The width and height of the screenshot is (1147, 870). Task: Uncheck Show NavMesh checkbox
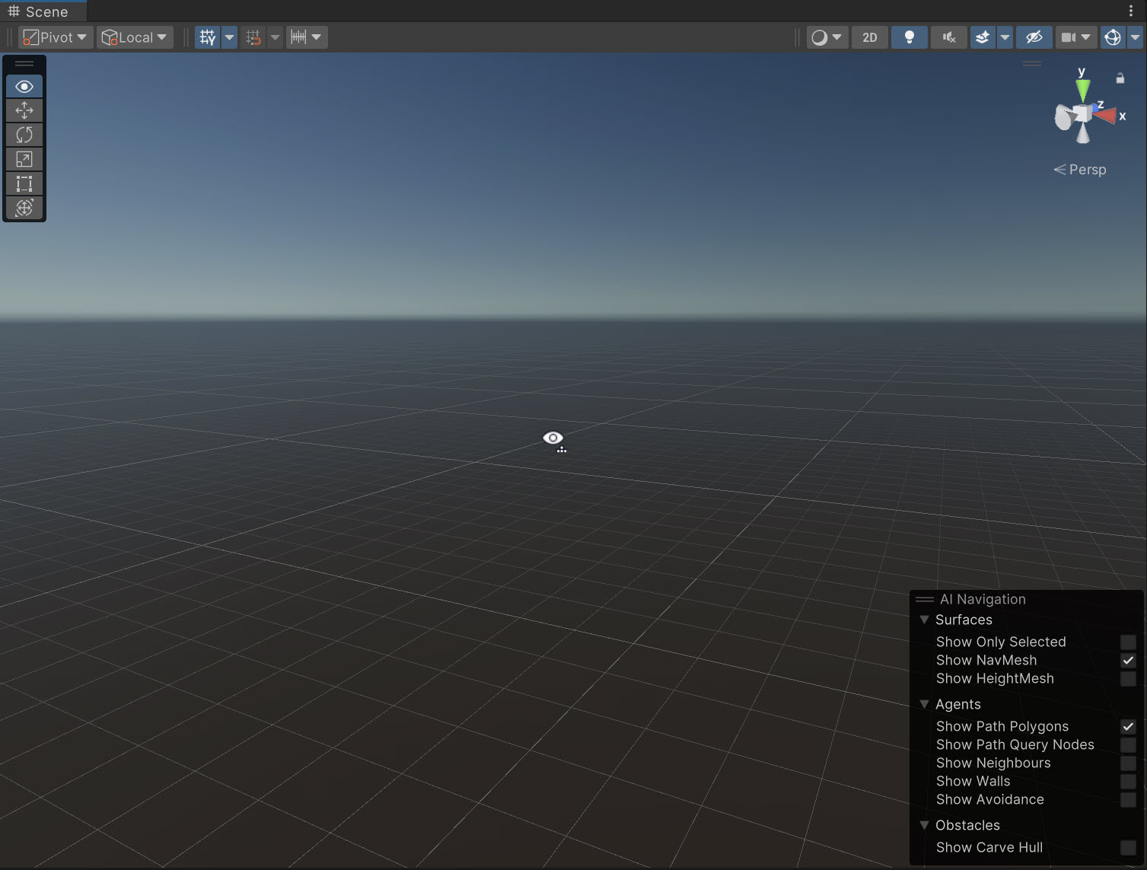pyautogui.click(x=1128, y=660)
